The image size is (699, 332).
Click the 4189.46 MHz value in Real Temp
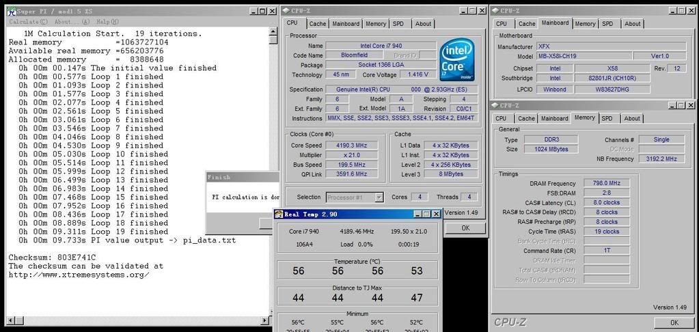[356, 232]
